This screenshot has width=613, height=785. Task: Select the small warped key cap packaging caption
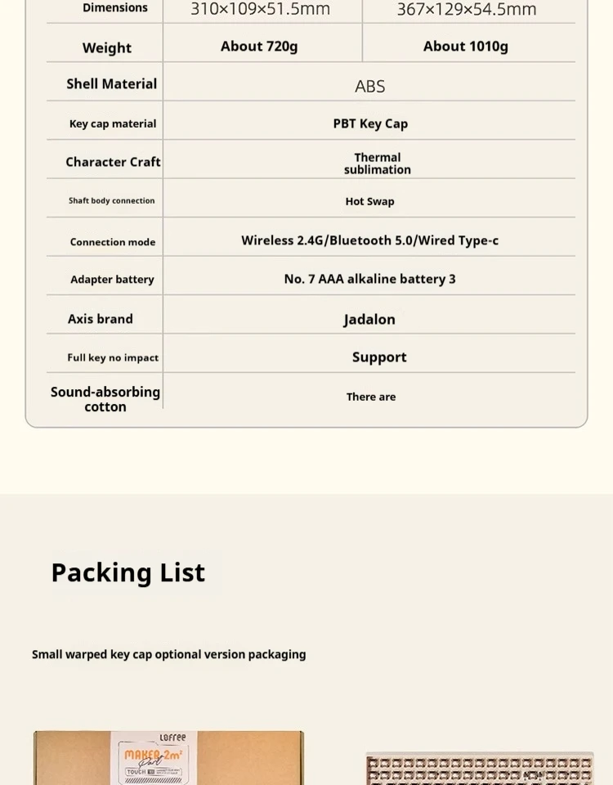tap(168, 654)
